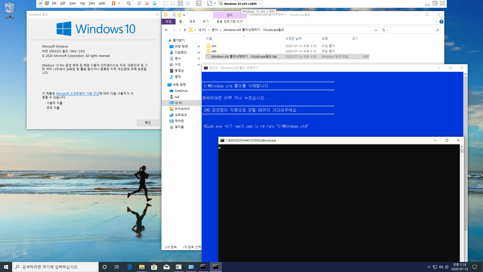
Task: Toggle the VMware library sidebar view icon
Action: click(x=165, y=4)
